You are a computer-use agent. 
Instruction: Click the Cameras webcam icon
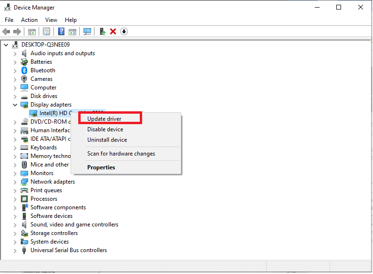[24, 79]
